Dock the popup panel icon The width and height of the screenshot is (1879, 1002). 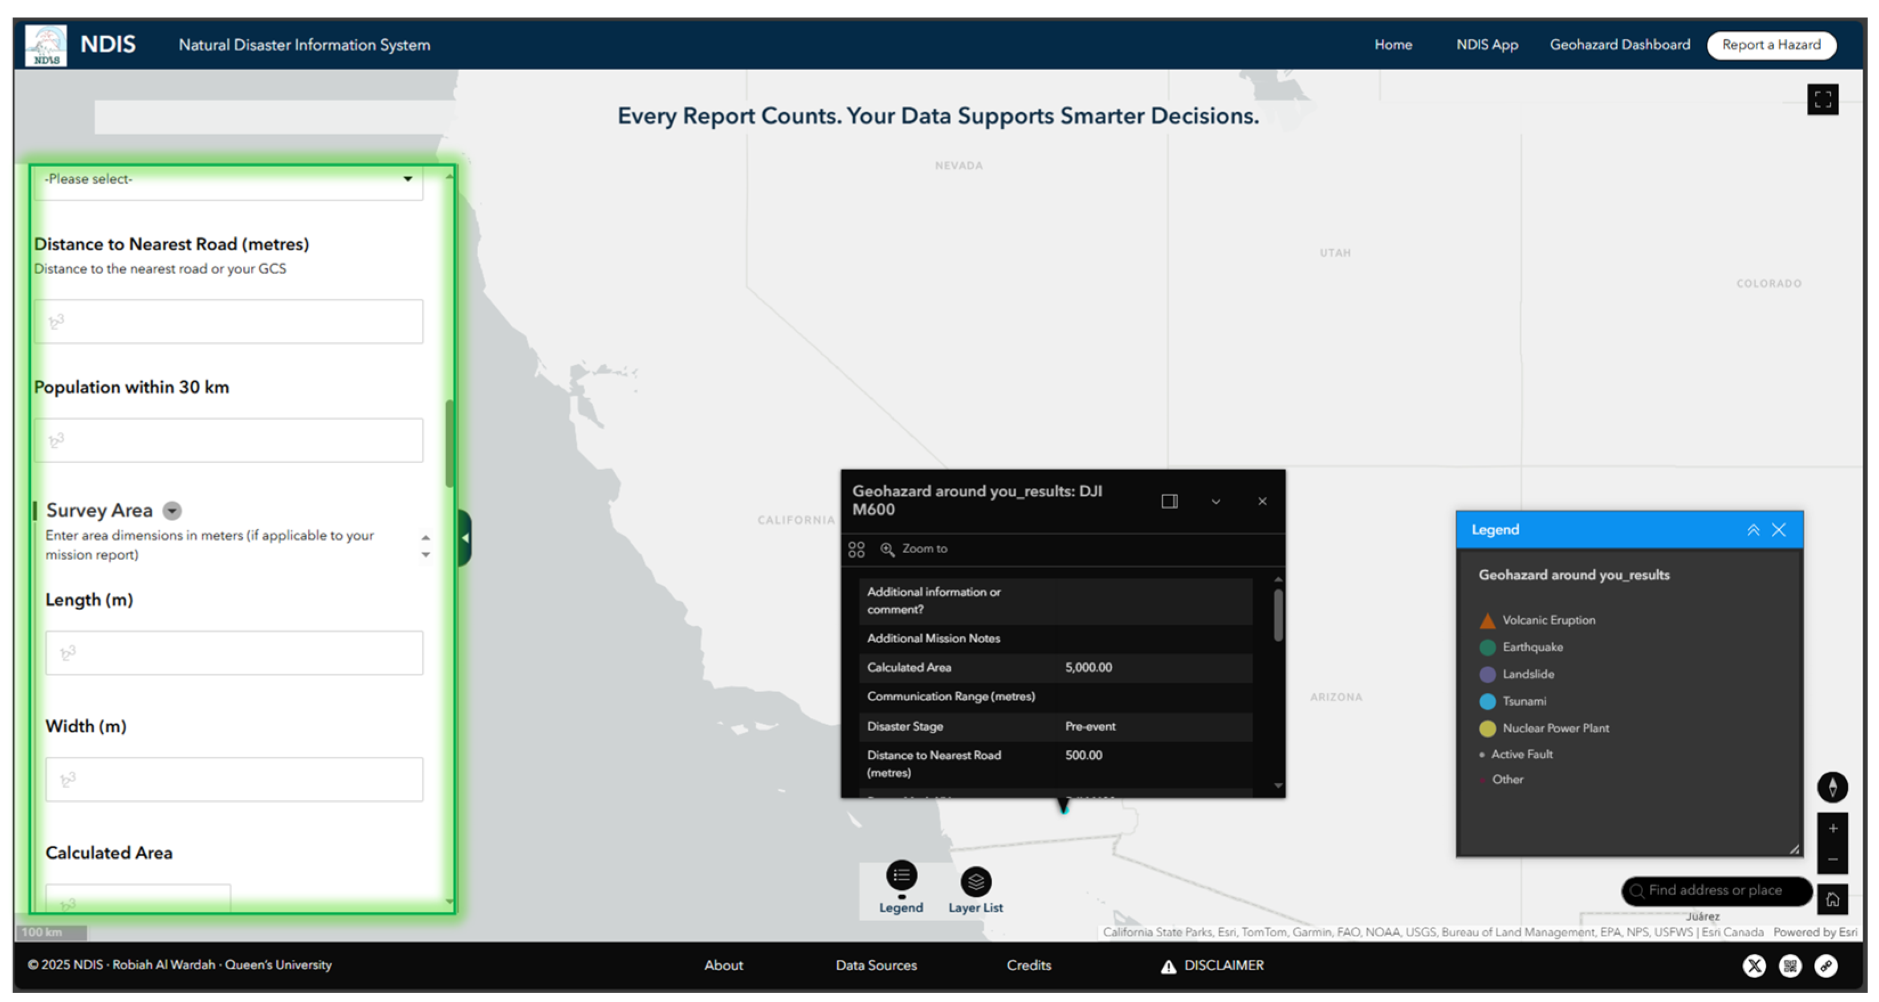1169,501
